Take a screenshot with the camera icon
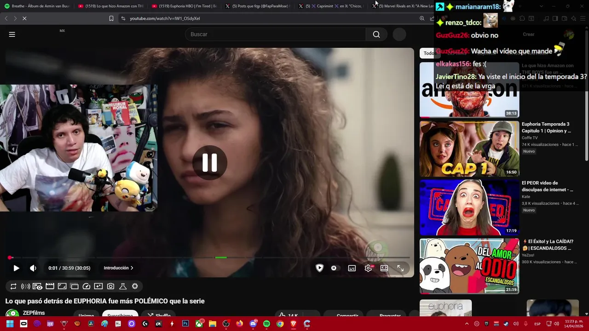 110,286
